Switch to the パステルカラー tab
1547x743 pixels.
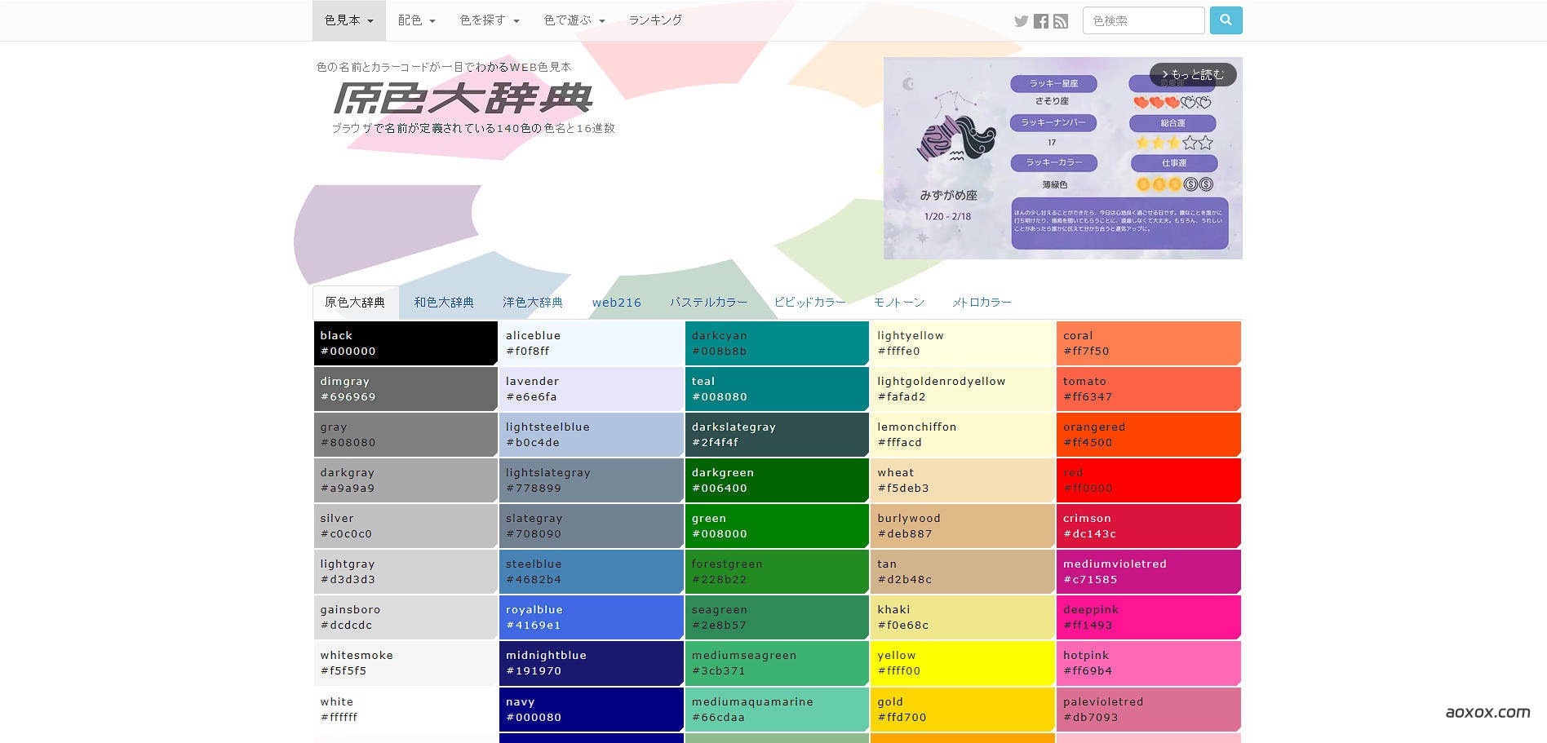[x=708, y=302]
